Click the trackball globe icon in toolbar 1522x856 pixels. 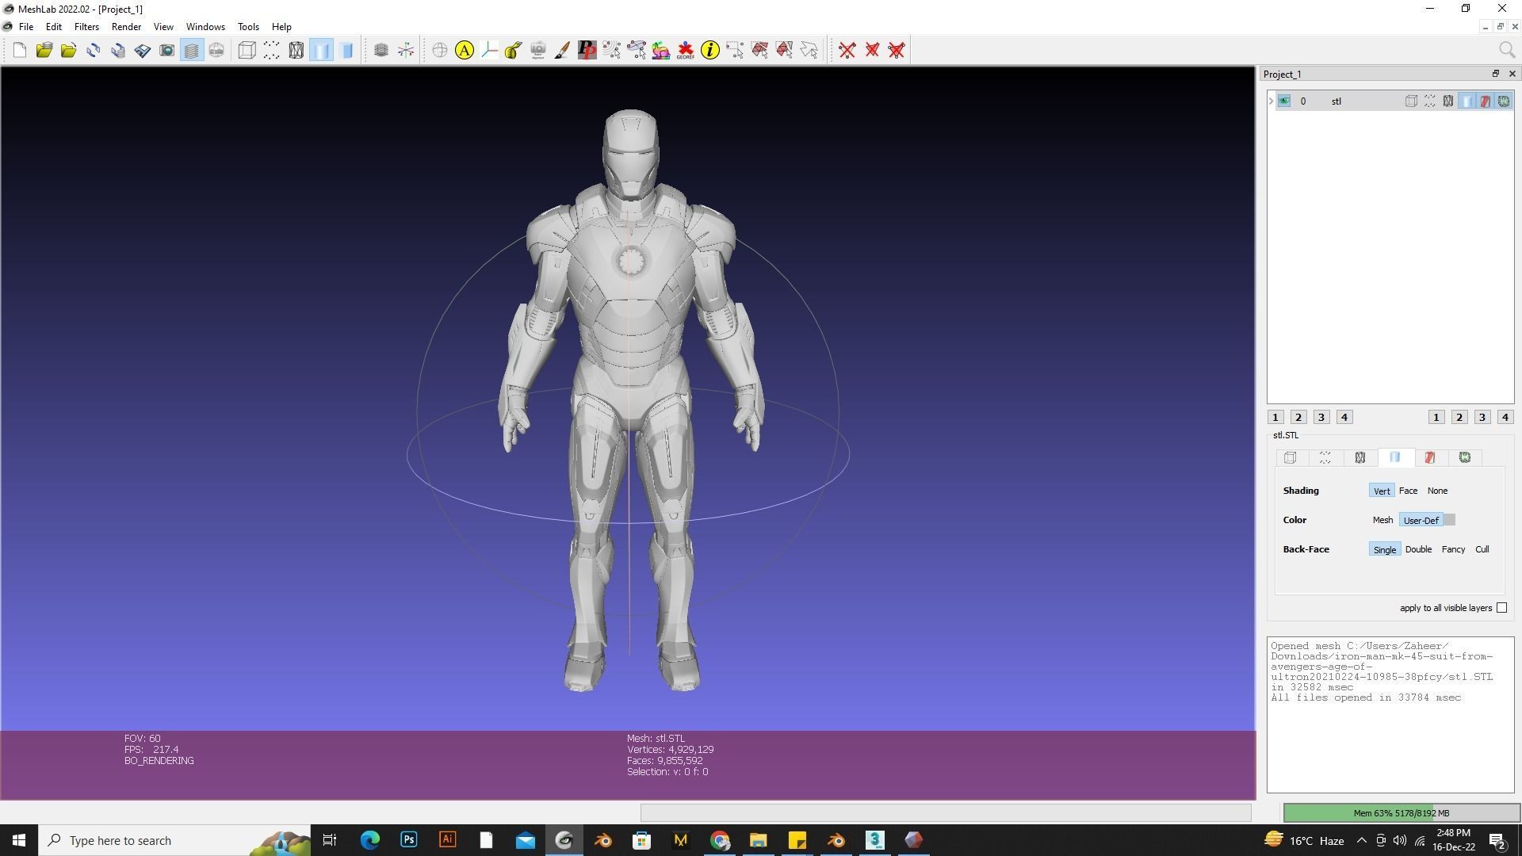click(x=440, y=51)
